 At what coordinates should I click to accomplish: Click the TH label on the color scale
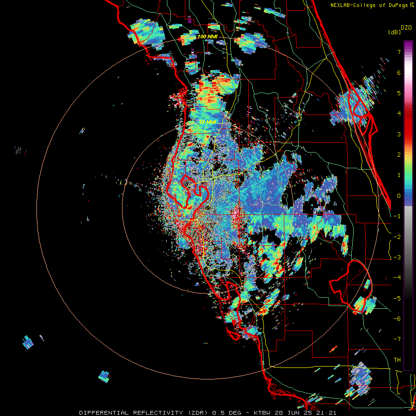[x=397, y=360]
